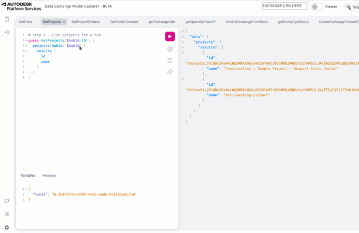The image size is (359, 233).
Task: Open the getExchangeStatus tab
Action: tap(293, 22)
